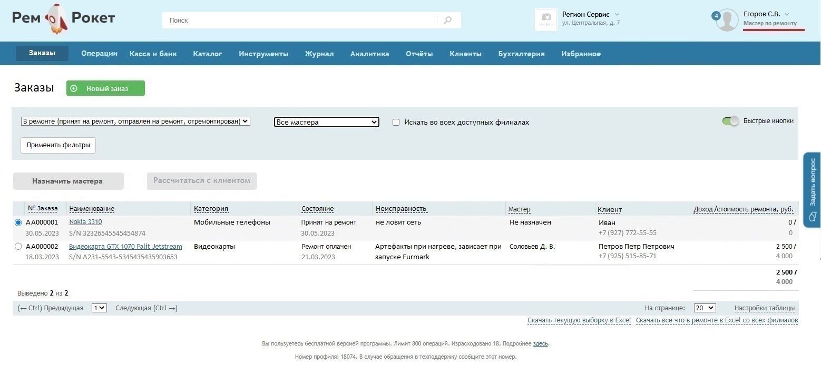Screen dimensions: 821x386
Task: Sort by Состояние column header
Action: point(317,209)
